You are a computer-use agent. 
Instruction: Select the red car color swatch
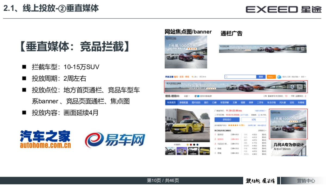[x=191, y=145]
